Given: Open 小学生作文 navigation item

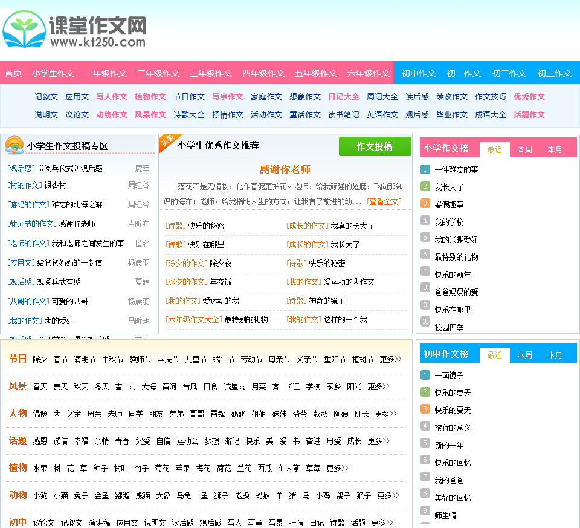Looking at the screenshot, I should point(53,73).
